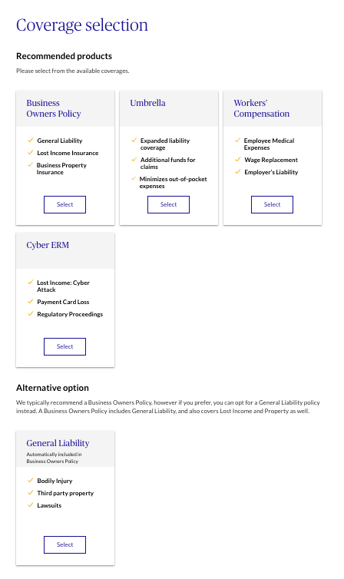This screenshot has width=344, height=579.
Task: Click the checkmark next to Lost Income Insurance
Action: point(31,153)
